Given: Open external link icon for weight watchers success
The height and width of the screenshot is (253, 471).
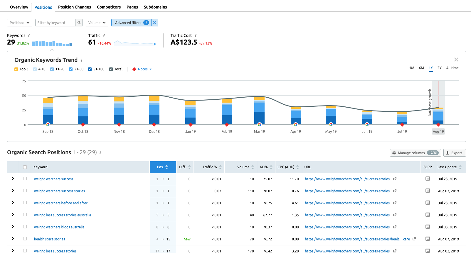Looking at the screenshot, I should click(395, 179).
